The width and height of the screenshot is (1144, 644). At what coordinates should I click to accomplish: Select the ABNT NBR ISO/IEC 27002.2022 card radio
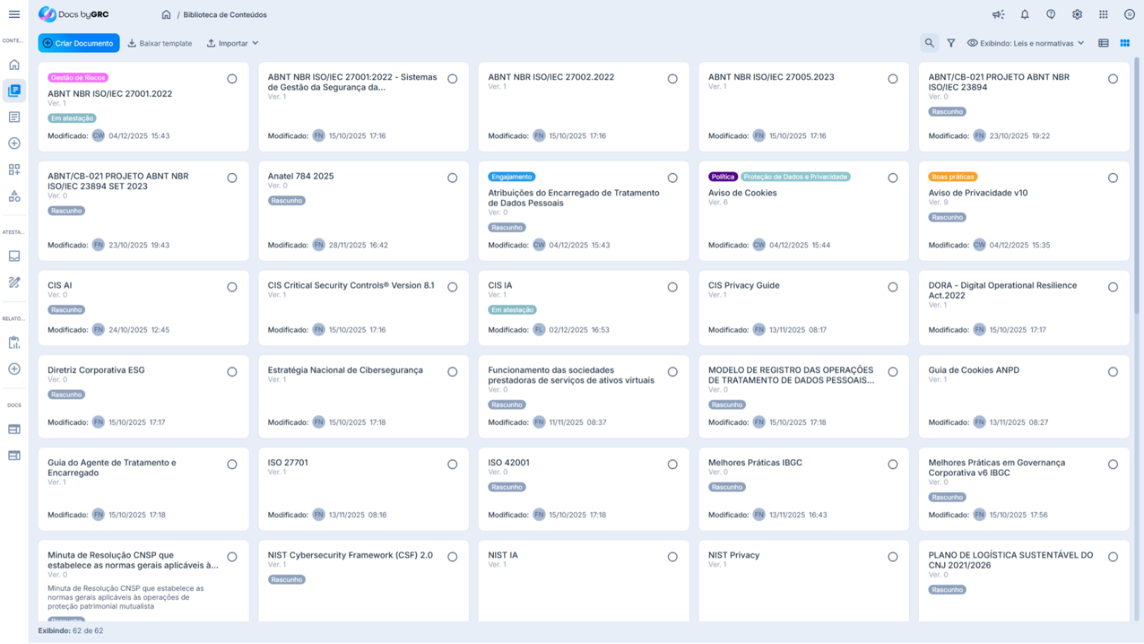(672, 79)
